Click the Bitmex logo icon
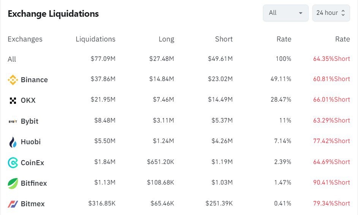This screenshot has width=358, height=215. tap(13, 204)
